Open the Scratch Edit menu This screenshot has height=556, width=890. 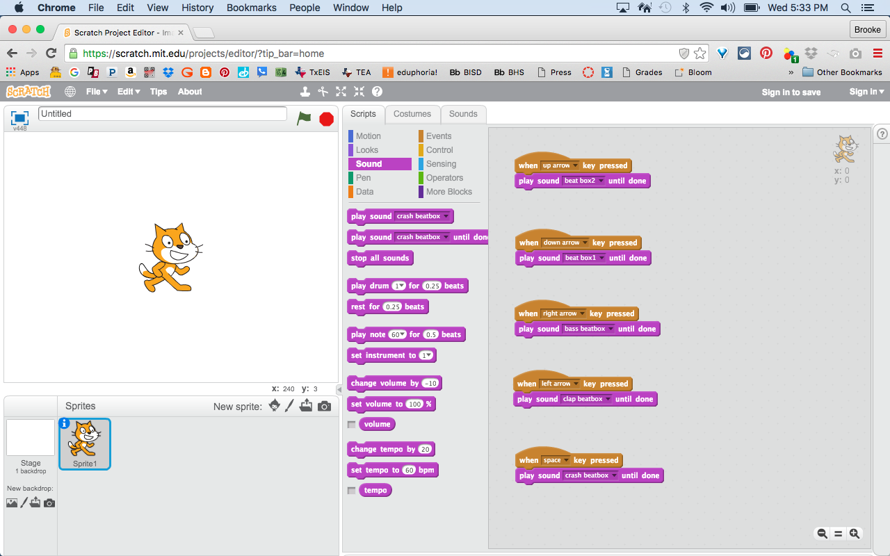(x=129, y=92)
